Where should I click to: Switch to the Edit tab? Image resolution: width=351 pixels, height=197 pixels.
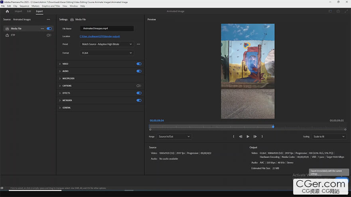click(x=29, y=11)
